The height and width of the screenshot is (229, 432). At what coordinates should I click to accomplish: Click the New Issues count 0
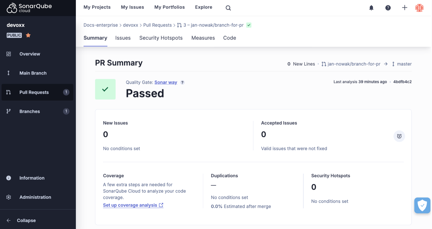(106, 134)
